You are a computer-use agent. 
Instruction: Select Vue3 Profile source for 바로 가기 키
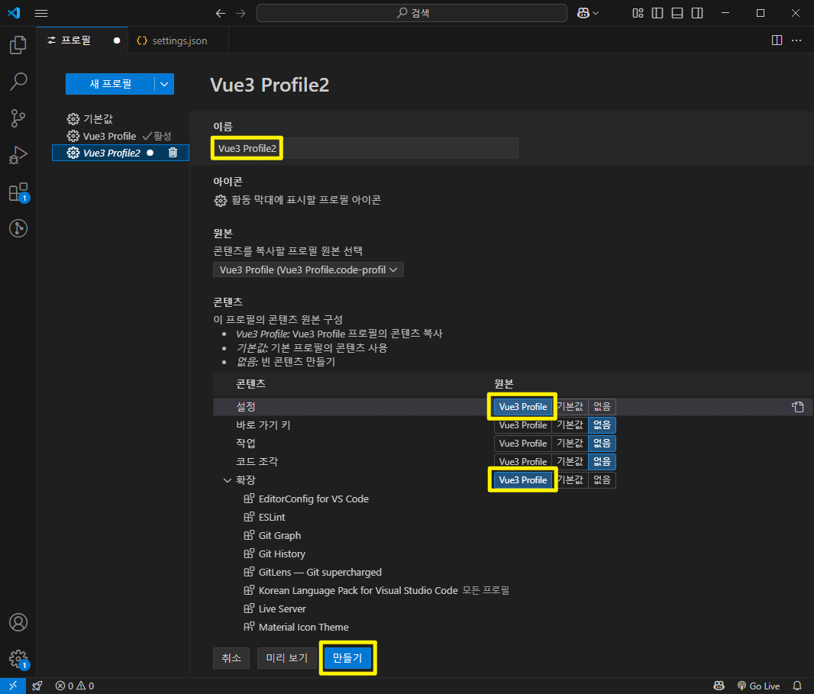[x=523, y=425]
